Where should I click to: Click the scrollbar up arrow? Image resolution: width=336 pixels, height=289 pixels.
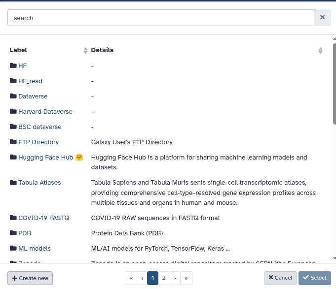coord(335,39)
